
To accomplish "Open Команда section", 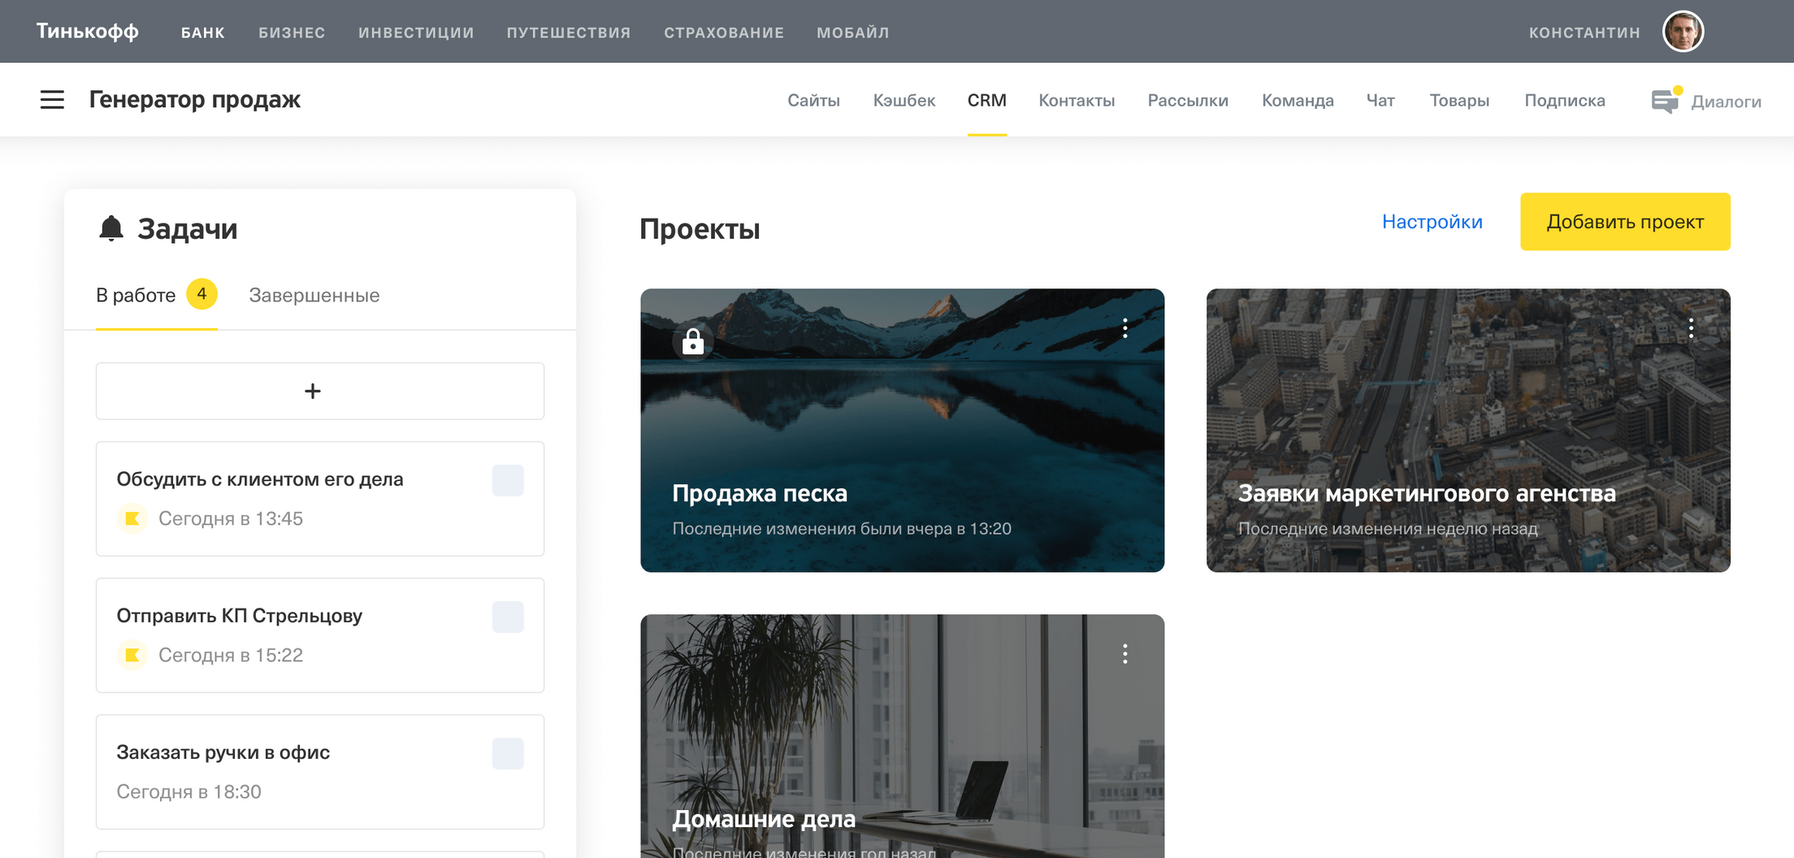I will [x=1298, y=100].
